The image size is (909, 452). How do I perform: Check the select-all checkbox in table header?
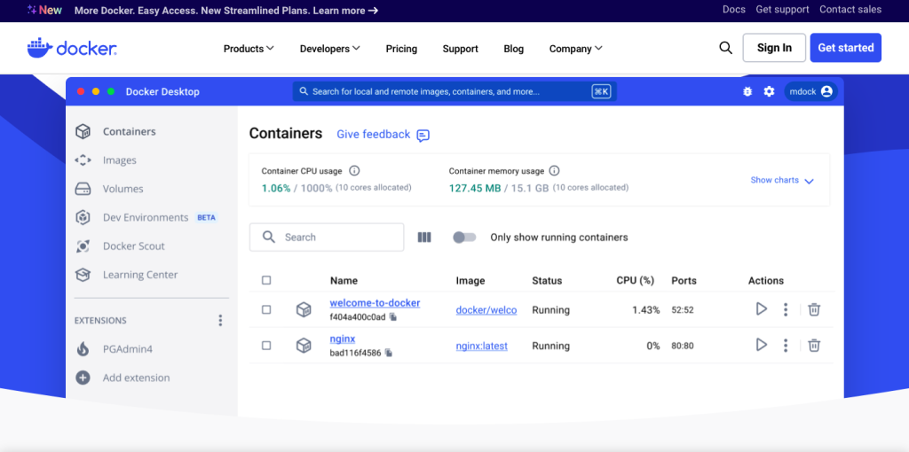[266, 281]
